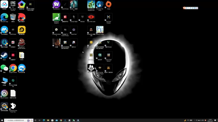Open the FreestyleFootball shortcut

coord(56,31)
